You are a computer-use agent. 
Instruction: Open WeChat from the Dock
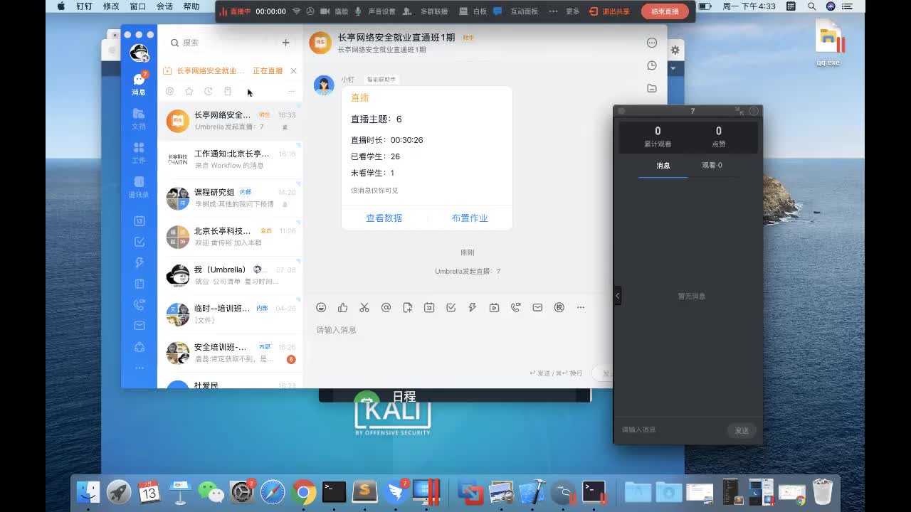coord(211,491)
